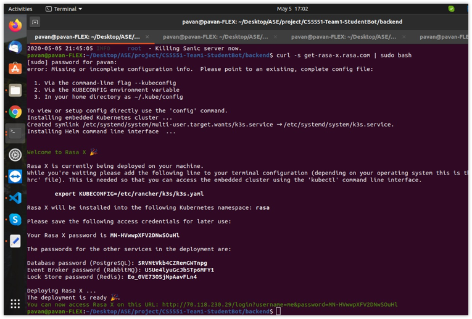Open the text editor pencil icon
The height and width of the screenshot is (319, 472).
(x=15, y=241)
